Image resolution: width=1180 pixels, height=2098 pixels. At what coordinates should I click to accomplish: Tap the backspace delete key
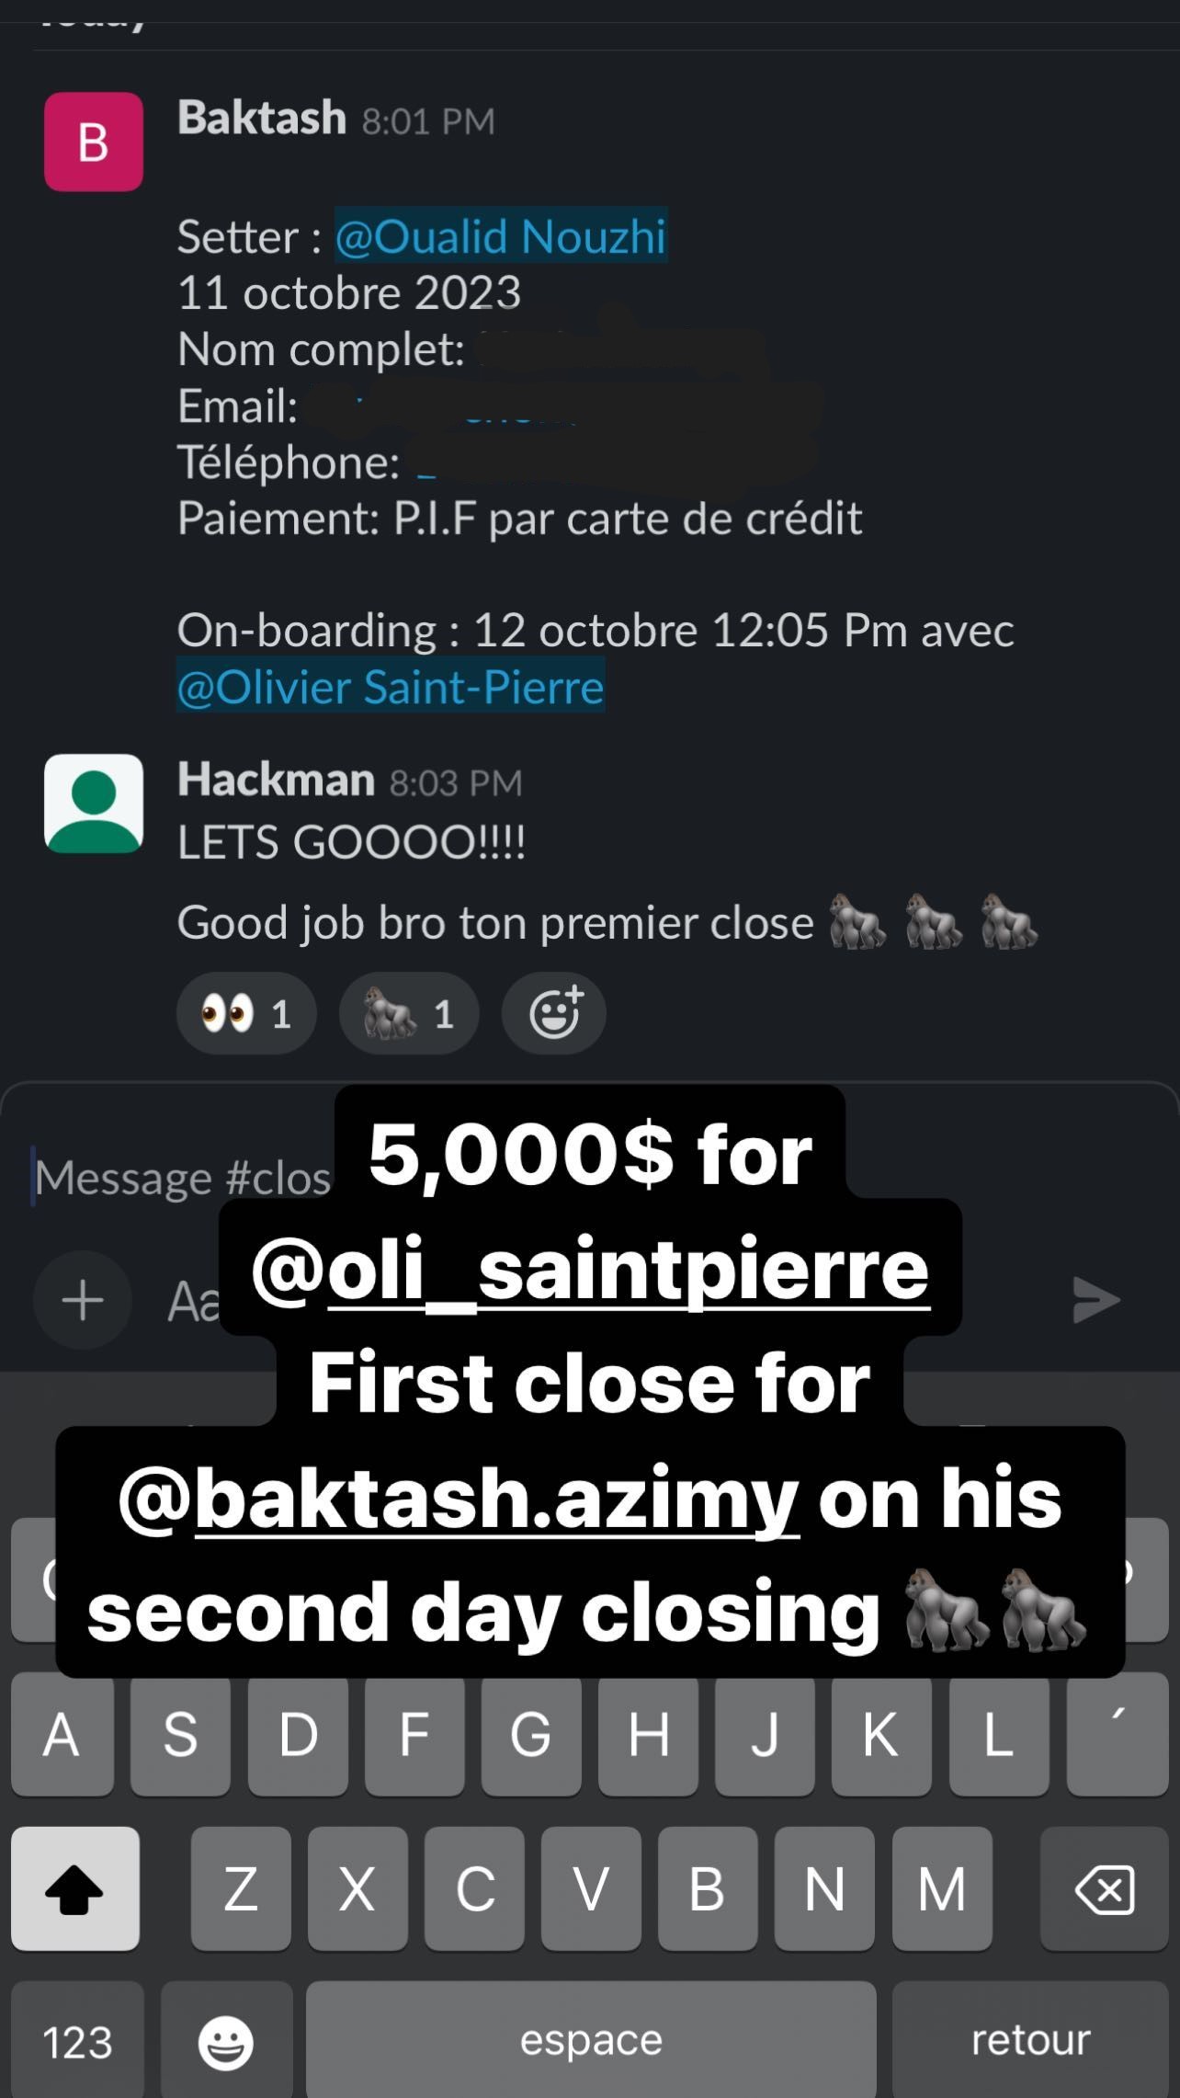click(1105, 1890)
